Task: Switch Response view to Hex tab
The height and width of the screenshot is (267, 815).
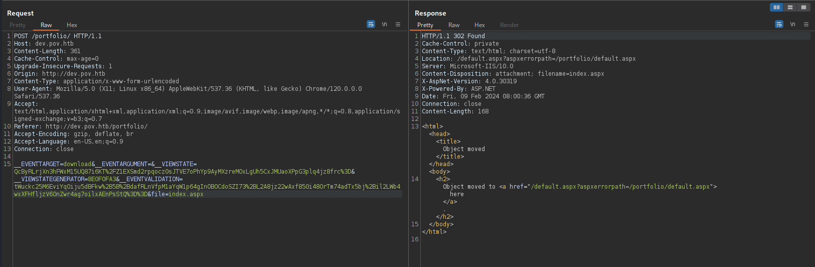Action: [480, 25]
